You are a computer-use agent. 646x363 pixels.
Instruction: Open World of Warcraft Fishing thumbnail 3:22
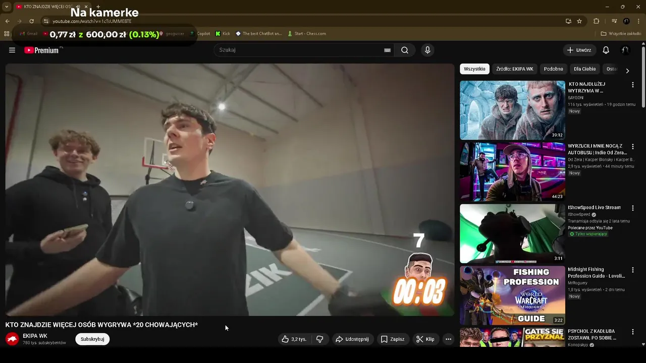tap(512, 295)
